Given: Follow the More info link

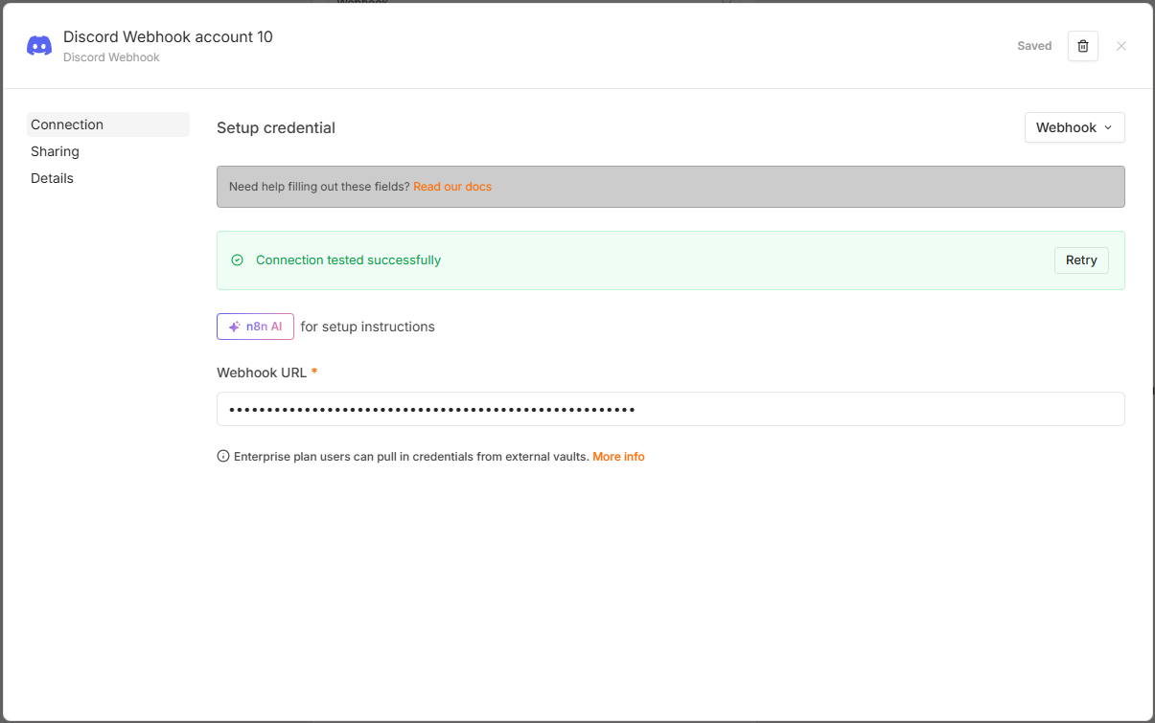Looking at the screenshot, I should (x=618, y=457).
